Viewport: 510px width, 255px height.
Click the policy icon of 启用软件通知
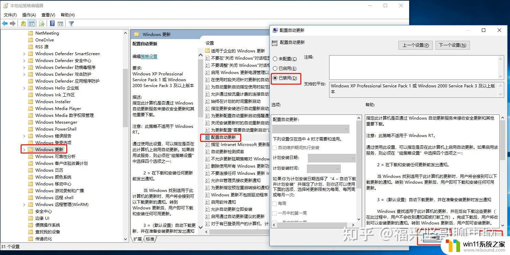pos(207,202)
